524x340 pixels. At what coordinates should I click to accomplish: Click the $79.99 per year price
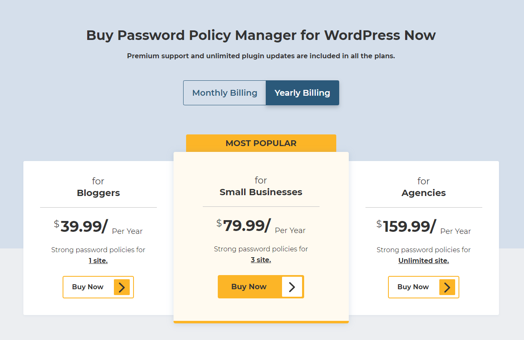247,226
